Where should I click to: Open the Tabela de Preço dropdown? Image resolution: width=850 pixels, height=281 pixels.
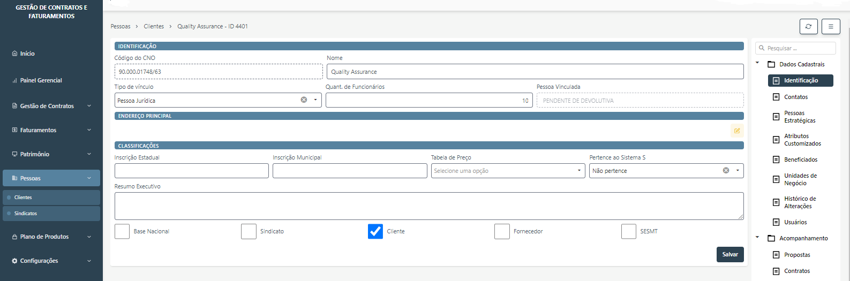[506, 171]
